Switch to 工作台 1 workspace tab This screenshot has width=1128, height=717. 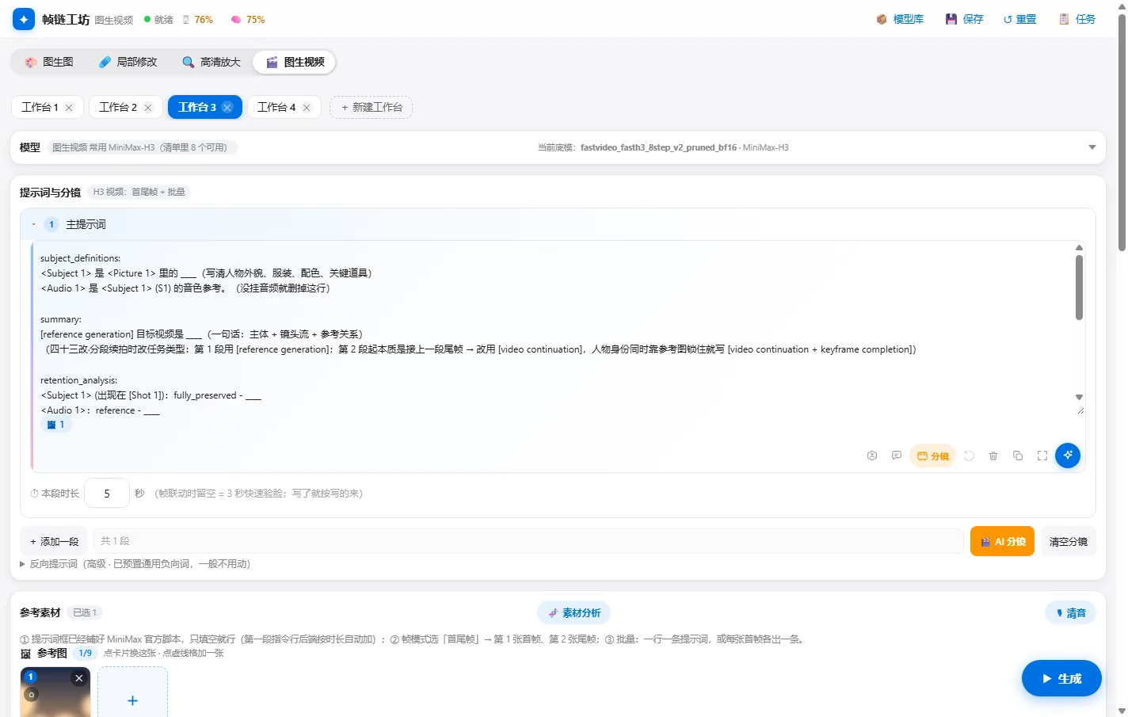pos(40,107)
